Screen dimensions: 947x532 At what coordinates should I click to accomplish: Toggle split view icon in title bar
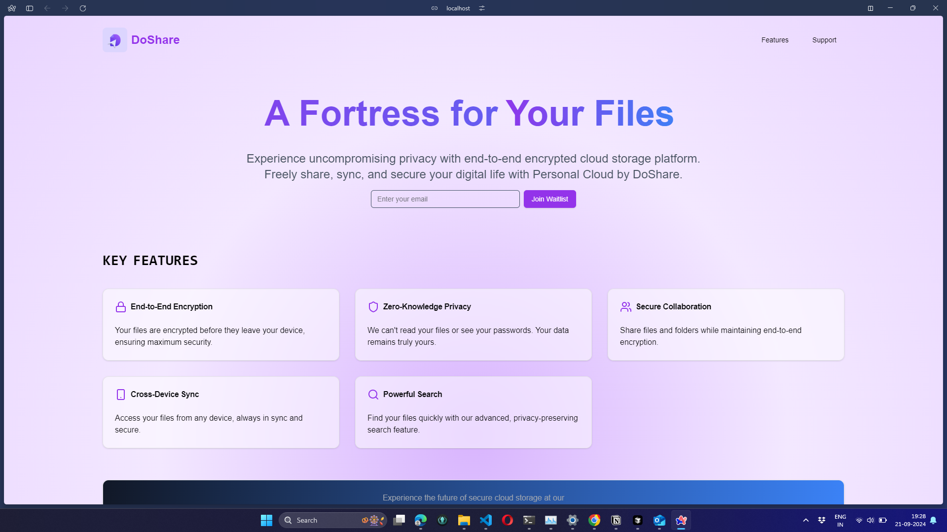point(871,8)
